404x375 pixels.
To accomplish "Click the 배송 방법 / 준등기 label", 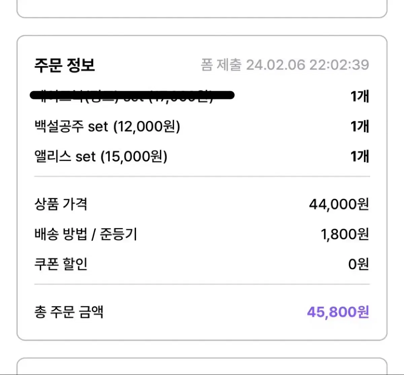I will click(86, 234).
